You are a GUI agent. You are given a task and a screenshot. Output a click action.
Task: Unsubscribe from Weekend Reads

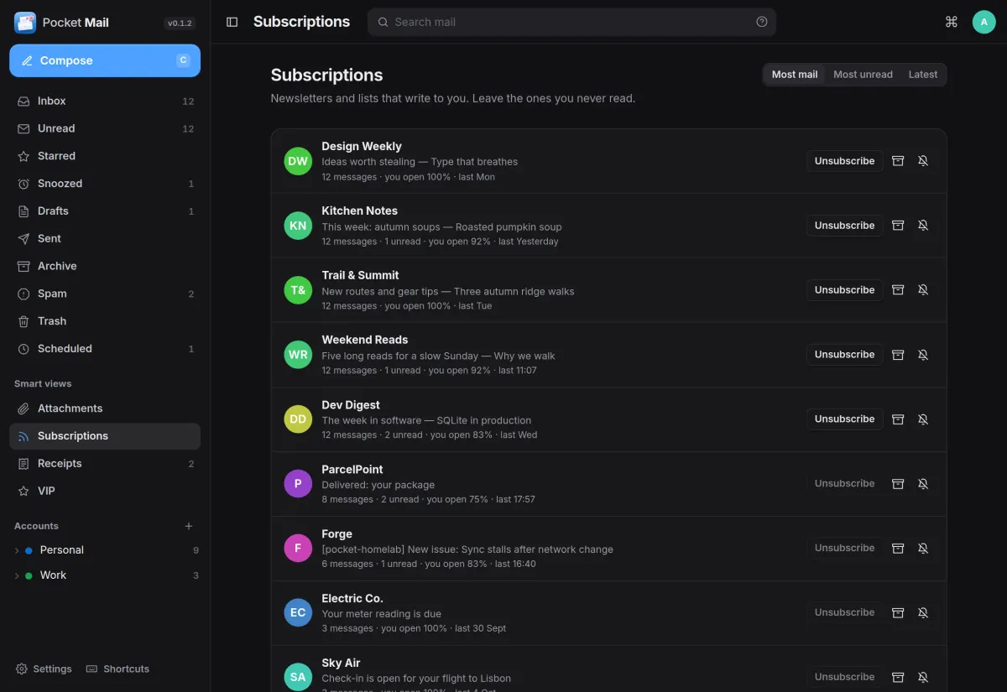[x=845, y=355]
